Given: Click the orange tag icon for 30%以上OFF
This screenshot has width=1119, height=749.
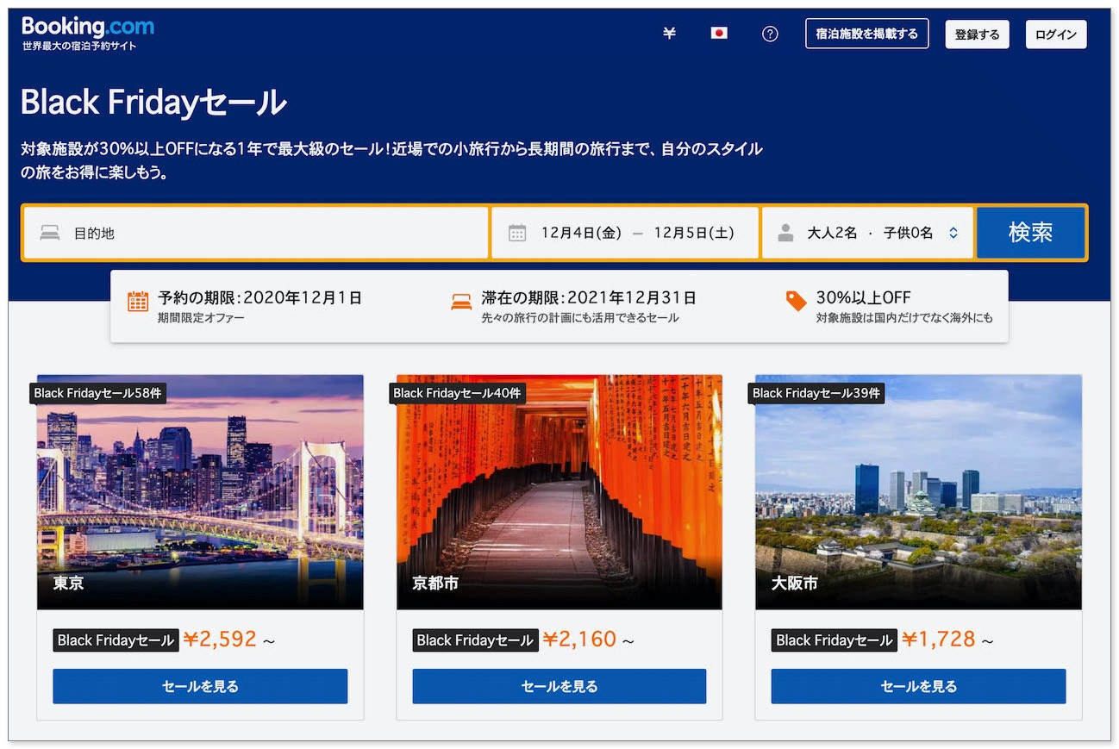Looking at the screenshot, I should [x=796, y=301].
